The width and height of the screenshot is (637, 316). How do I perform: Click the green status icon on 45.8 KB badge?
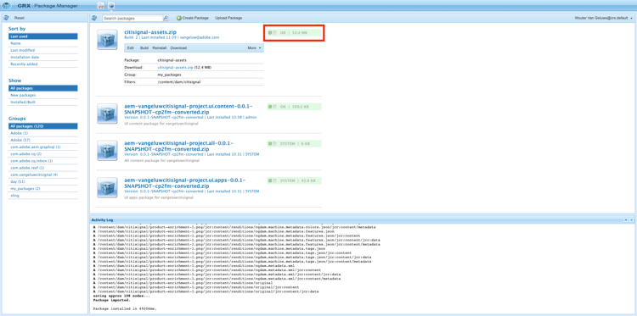pos(270,180)
